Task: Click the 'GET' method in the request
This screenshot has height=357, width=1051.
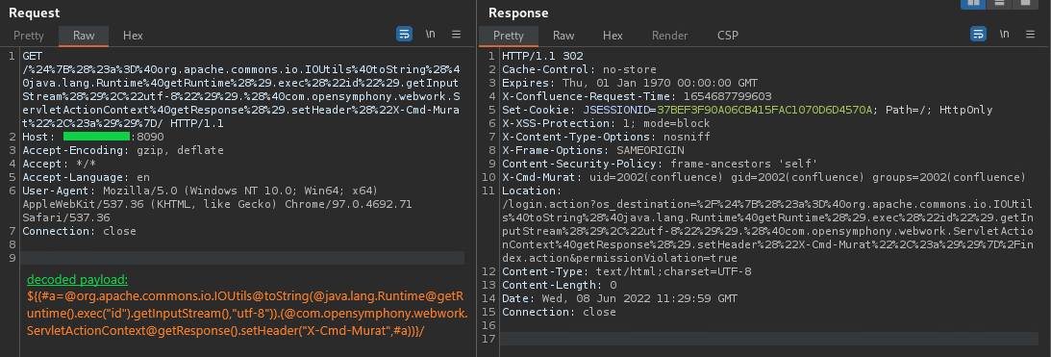Action: tap(32, 56)
